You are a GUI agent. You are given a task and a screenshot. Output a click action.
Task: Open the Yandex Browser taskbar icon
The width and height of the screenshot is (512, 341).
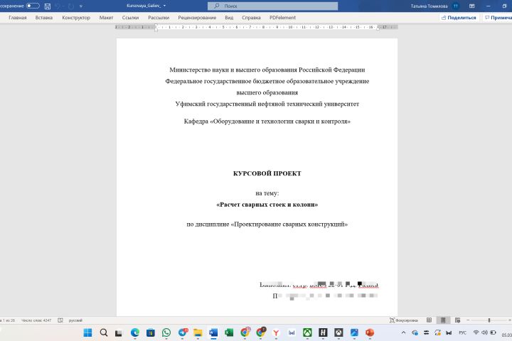tap(276, 332)
